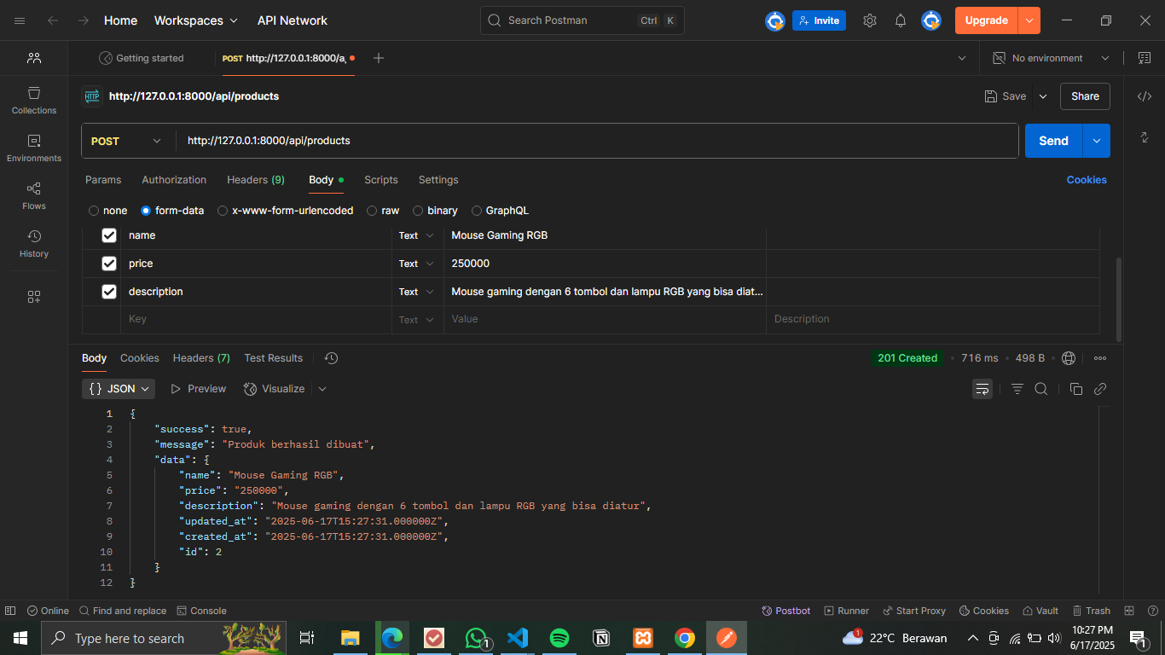
Task: Click the request URL input field
Action: (512, 141)
